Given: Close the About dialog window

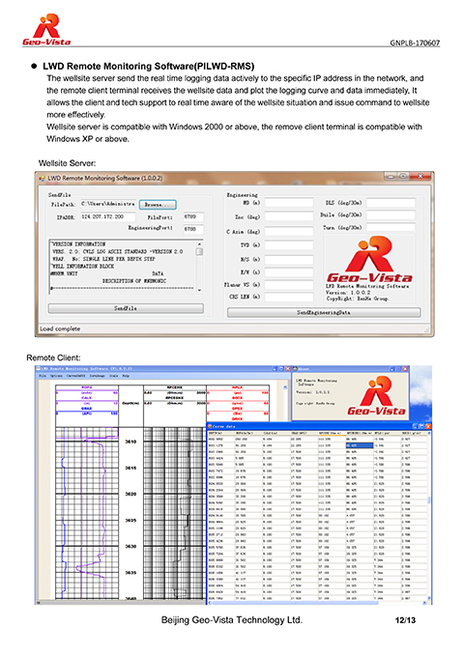Looking at the screenshot, I should point(405,369).
